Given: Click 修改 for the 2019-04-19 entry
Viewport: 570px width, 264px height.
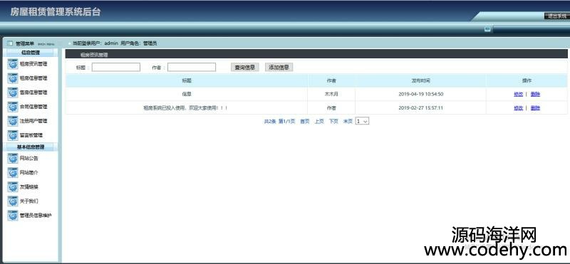Looking at the screenshot, I should (x=519, y=94).
